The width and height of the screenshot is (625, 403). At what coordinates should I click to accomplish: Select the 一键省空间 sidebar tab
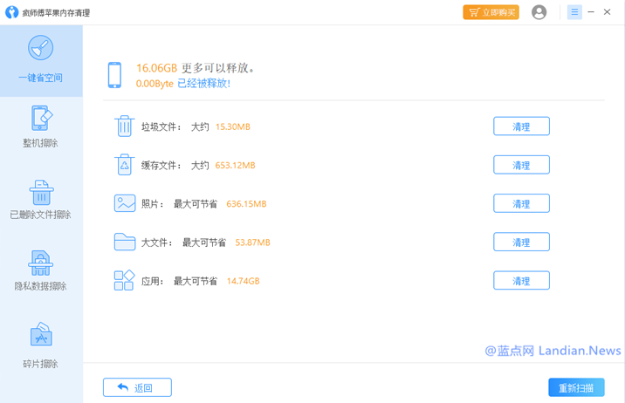tap(41, 58)
